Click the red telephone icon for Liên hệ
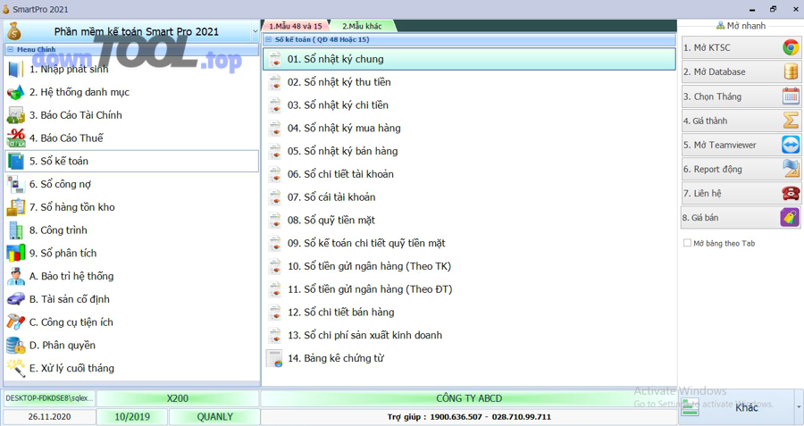Screen dimensions: 804x426 tap(791, 193)
